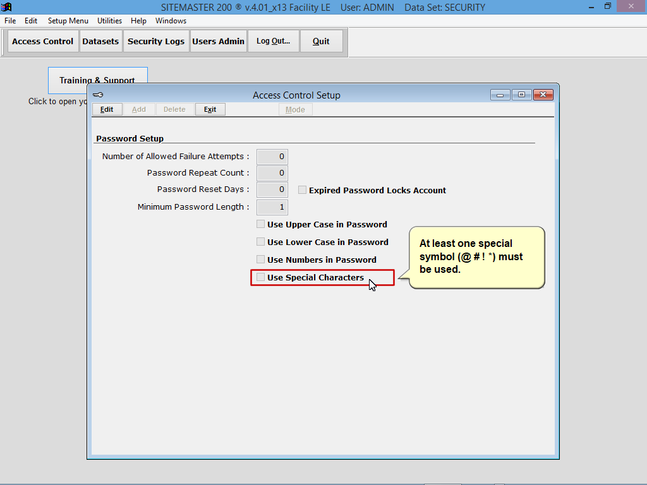Image resolution: width=647 pixels, height=485 pixels.
Task: Open the Setup Menu
Action: (68, 21)
